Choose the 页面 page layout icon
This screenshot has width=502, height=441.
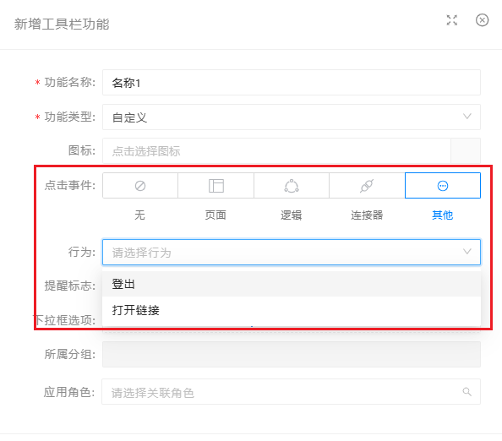216,186
